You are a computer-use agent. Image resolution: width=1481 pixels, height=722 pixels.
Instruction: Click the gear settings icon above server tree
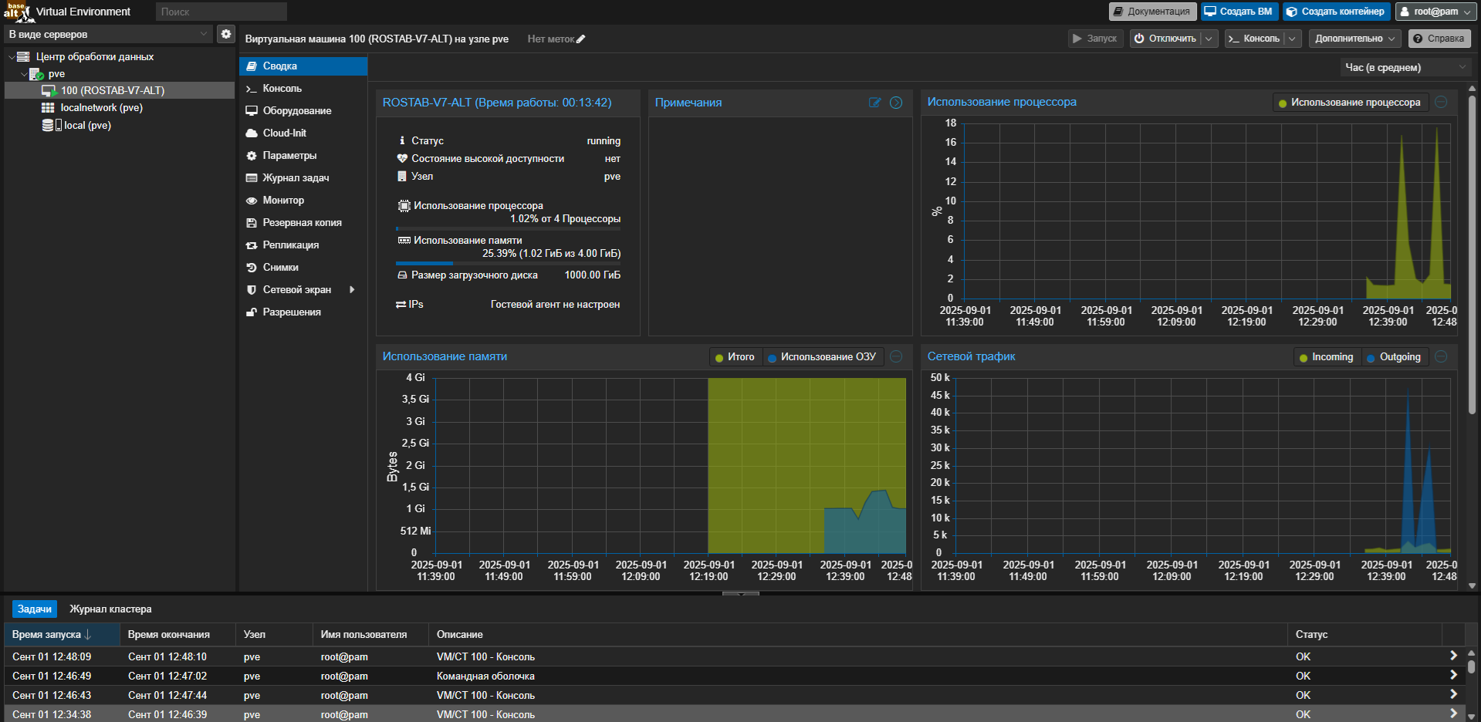pos(225,34)
